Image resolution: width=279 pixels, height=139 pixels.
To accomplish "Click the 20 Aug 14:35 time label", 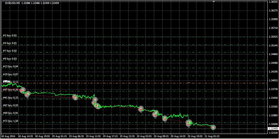I will click(x=178, y=136).
